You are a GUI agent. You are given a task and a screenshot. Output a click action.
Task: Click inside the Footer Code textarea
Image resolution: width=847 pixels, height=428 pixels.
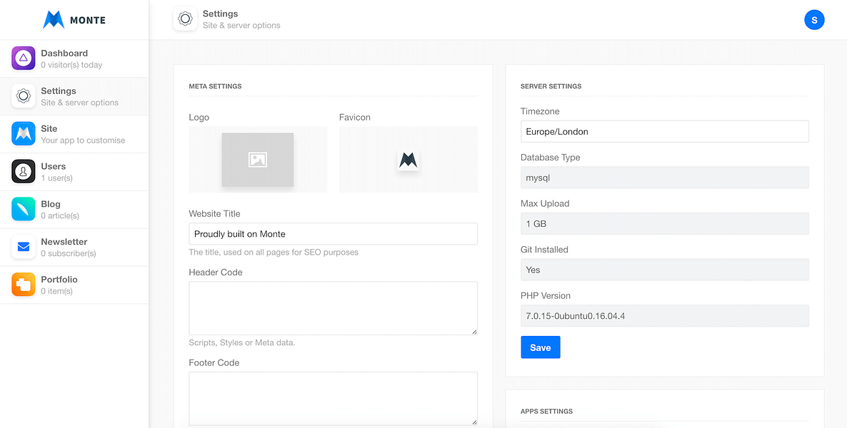tap(334, 398)
